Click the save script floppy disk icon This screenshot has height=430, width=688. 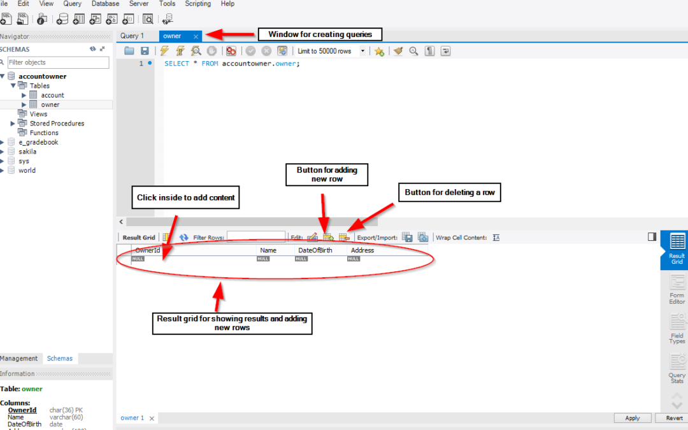pos(145,51)
